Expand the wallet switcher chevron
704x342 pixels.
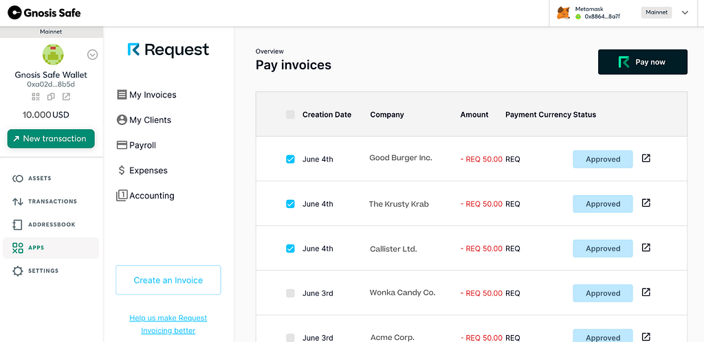click(93, 55)
